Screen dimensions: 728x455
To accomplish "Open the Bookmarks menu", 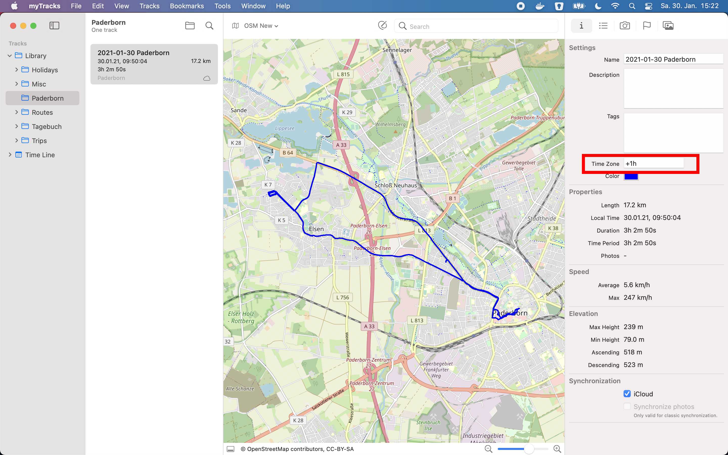I will (x=187, y=6).
